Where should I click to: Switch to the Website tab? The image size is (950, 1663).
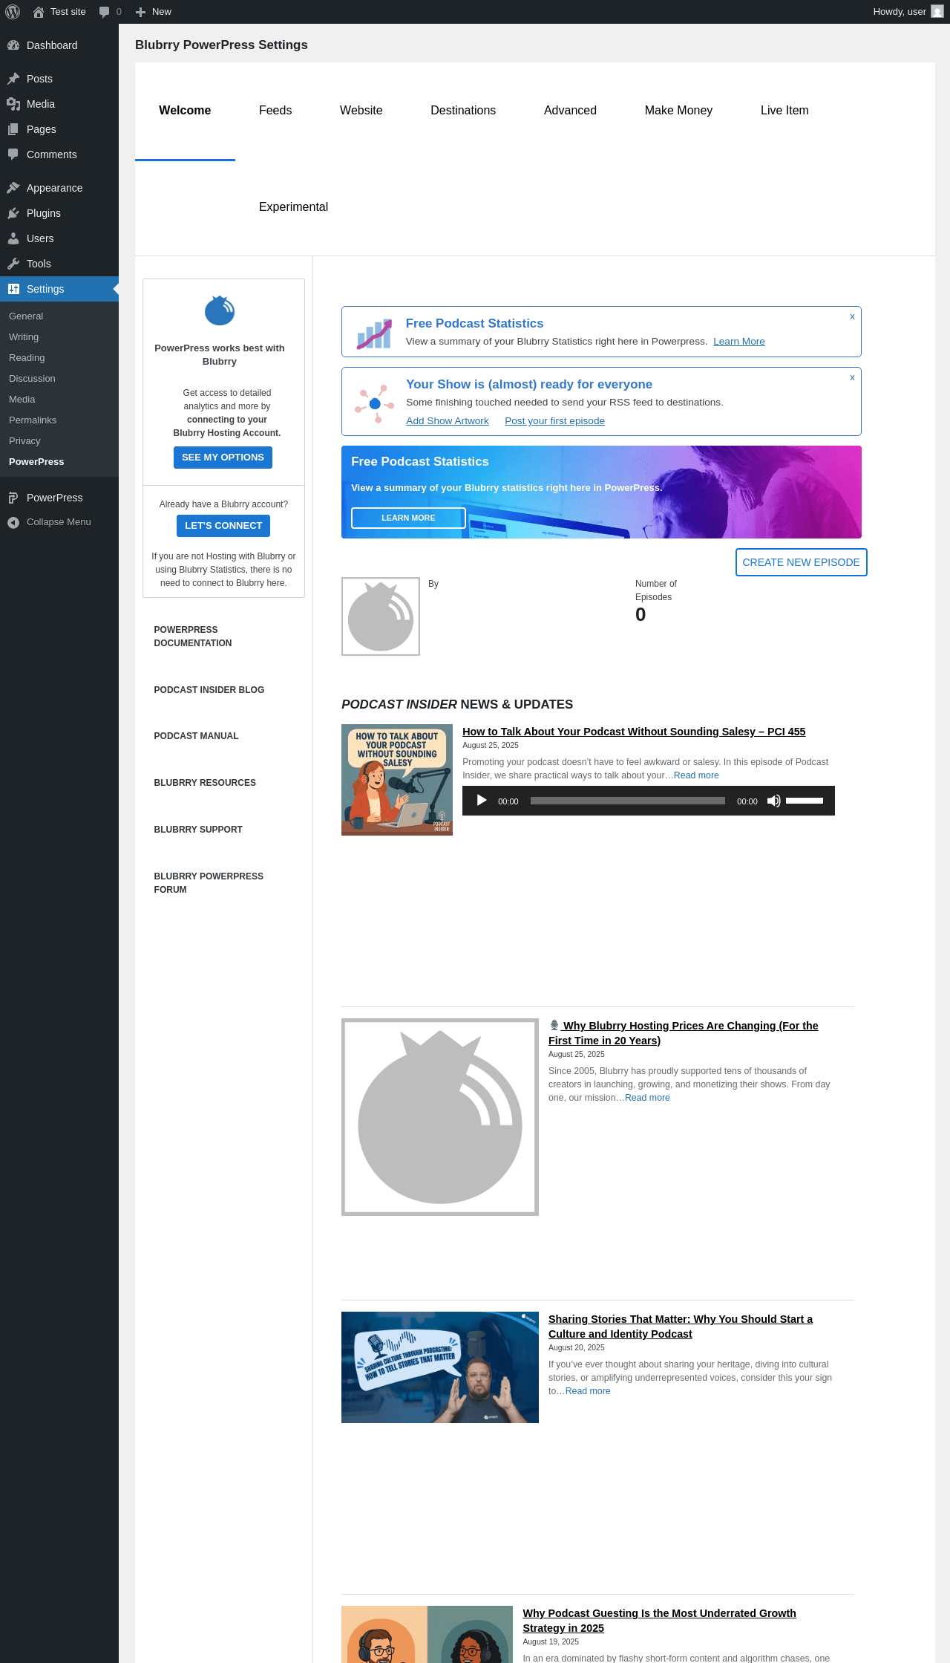click(x=361, y=111)
